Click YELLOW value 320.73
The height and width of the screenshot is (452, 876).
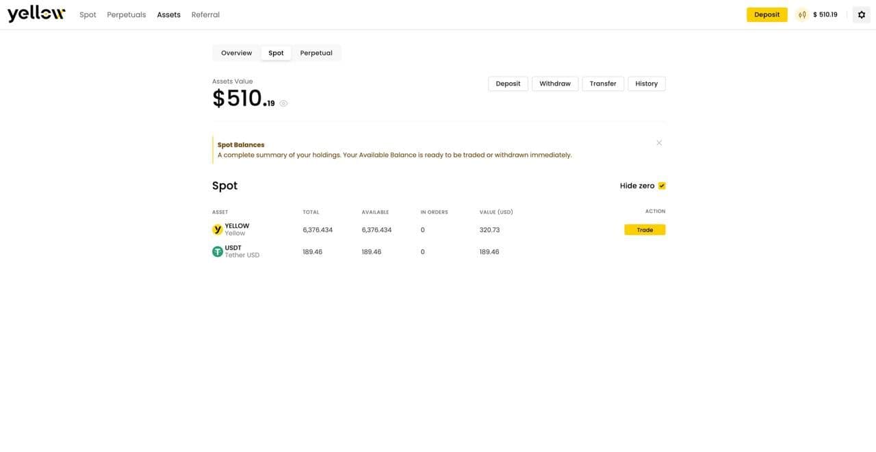pyautogui.click(x=489, y=230)
